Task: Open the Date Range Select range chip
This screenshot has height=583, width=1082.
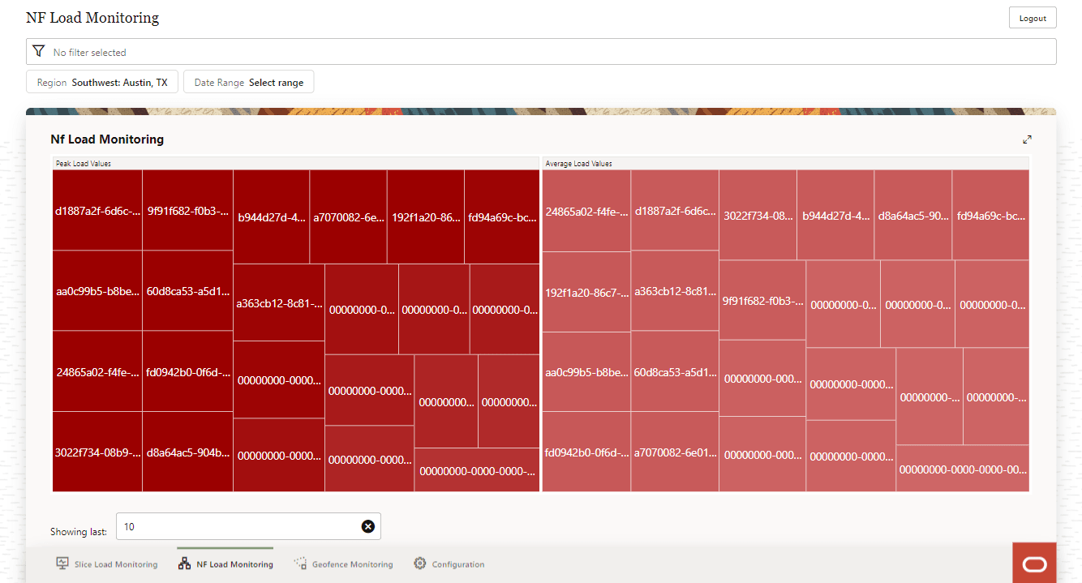Action: [248, 82]
